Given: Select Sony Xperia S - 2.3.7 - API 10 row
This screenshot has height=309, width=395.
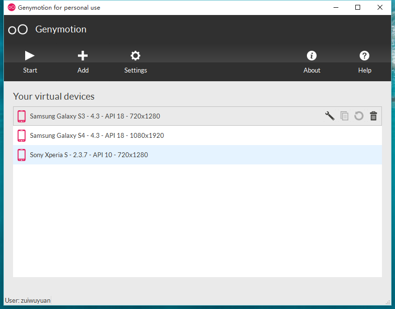Looking at the screenshot, I should point(197,155).
